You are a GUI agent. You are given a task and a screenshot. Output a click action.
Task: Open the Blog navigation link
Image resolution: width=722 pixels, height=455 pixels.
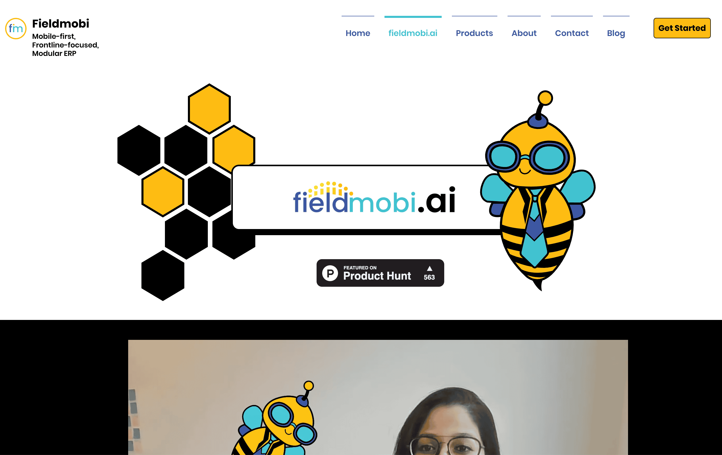616,33
